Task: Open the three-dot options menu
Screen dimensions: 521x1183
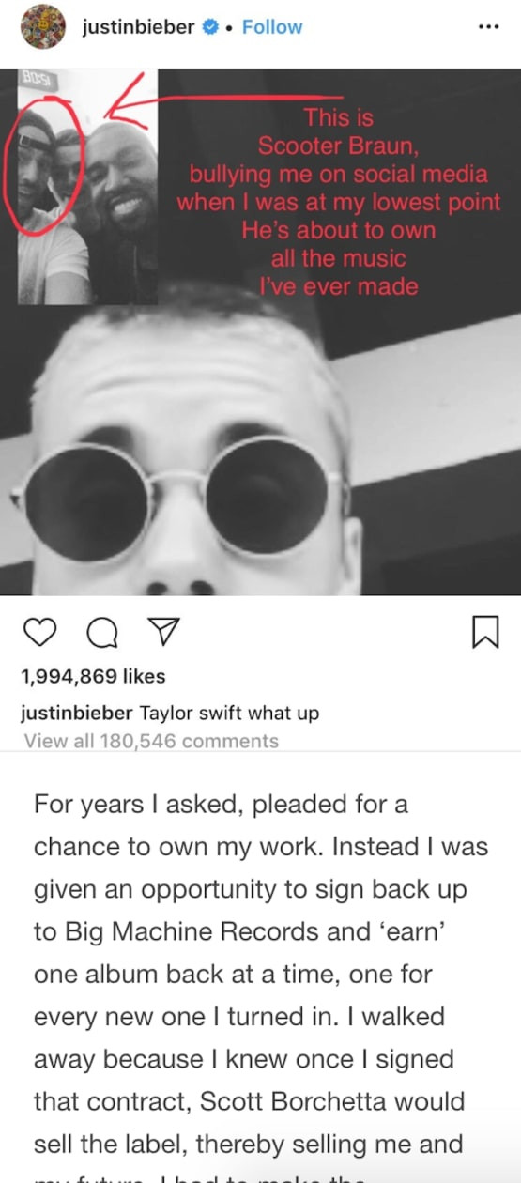Action: (x=489, y=26)
